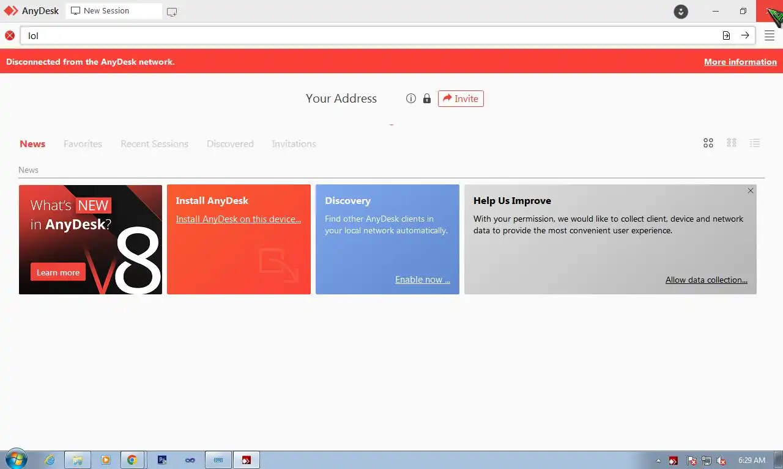Open the Photoshop taskbar icon
Image resolution: width=783 pixels, height=469 pixels.
pos(162,460)
